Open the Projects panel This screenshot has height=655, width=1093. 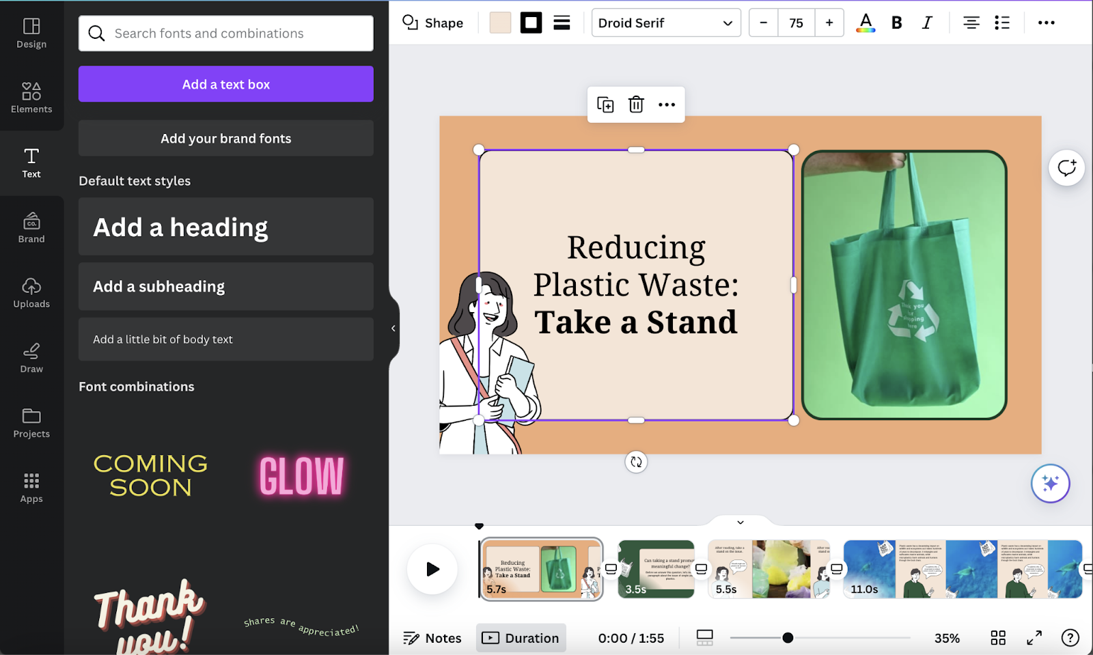point(31,422)
